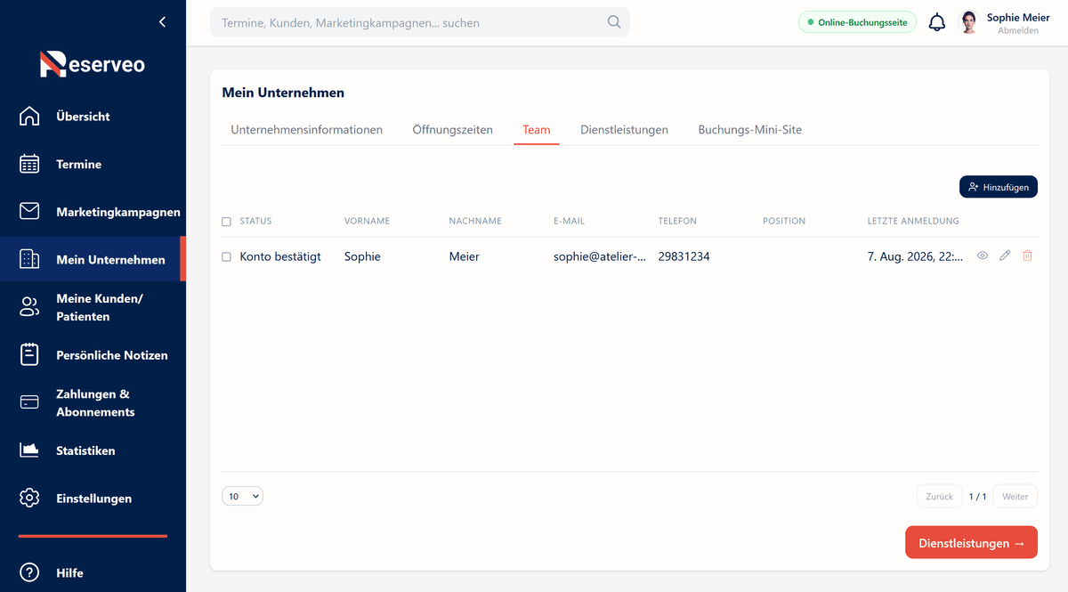
Task: Click the trash delete icon in Sophie's row
Action: pyautogui.click(x=1027, y=255)
